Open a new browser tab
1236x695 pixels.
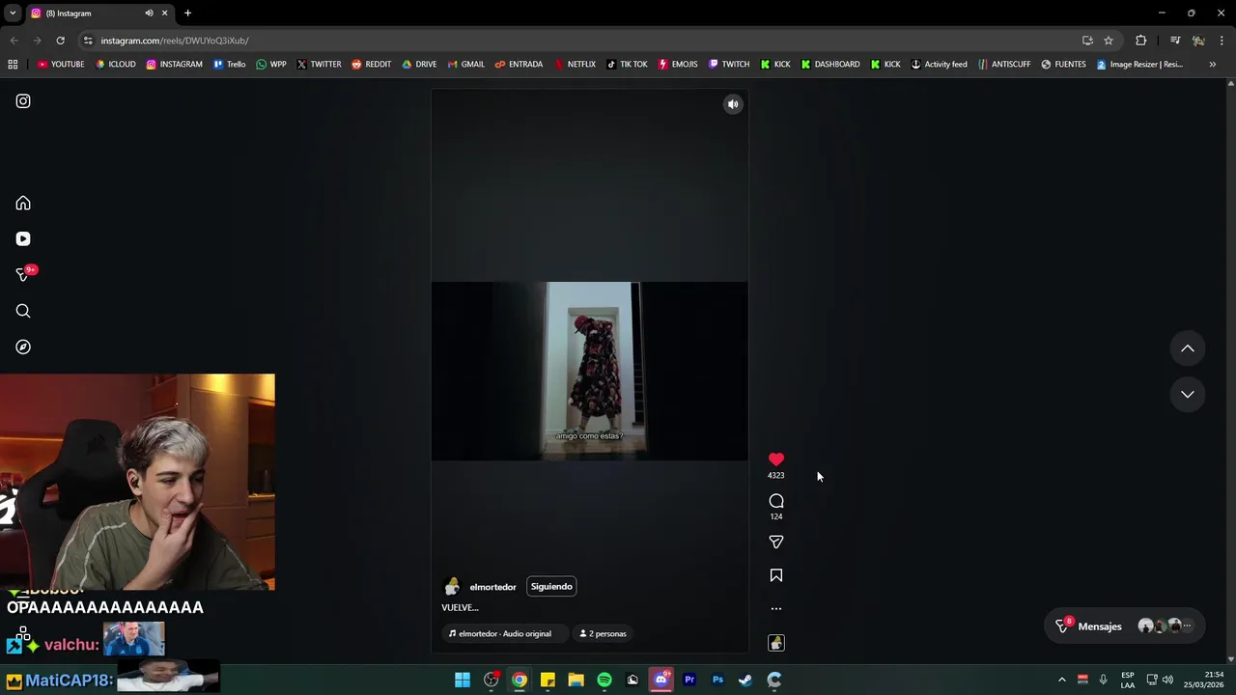[x=187, y=14]
